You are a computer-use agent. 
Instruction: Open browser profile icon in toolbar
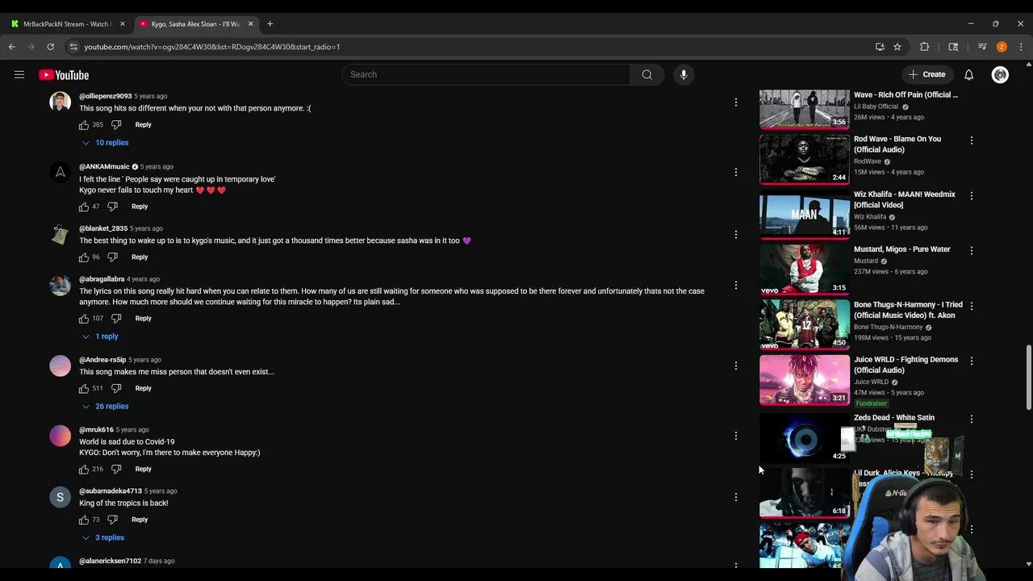(x=1002, y=47)
